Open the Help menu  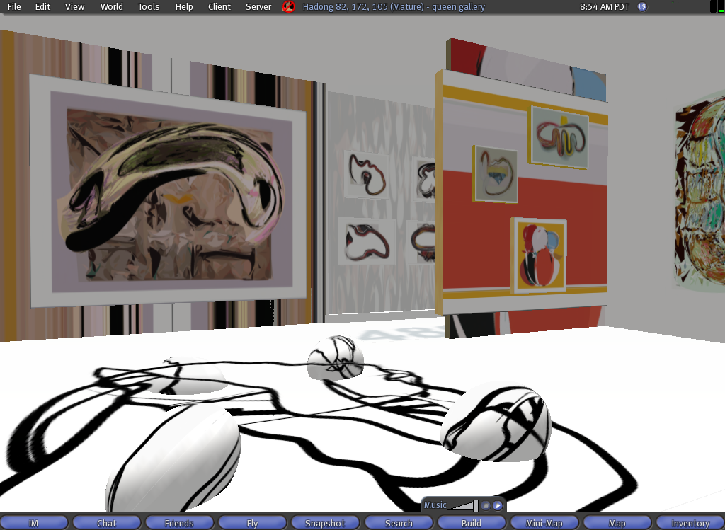tap(183, 6)
